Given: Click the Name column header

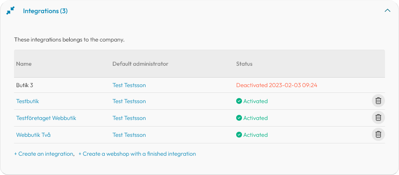Looking at the screenshot, I should tap(24, 64).
